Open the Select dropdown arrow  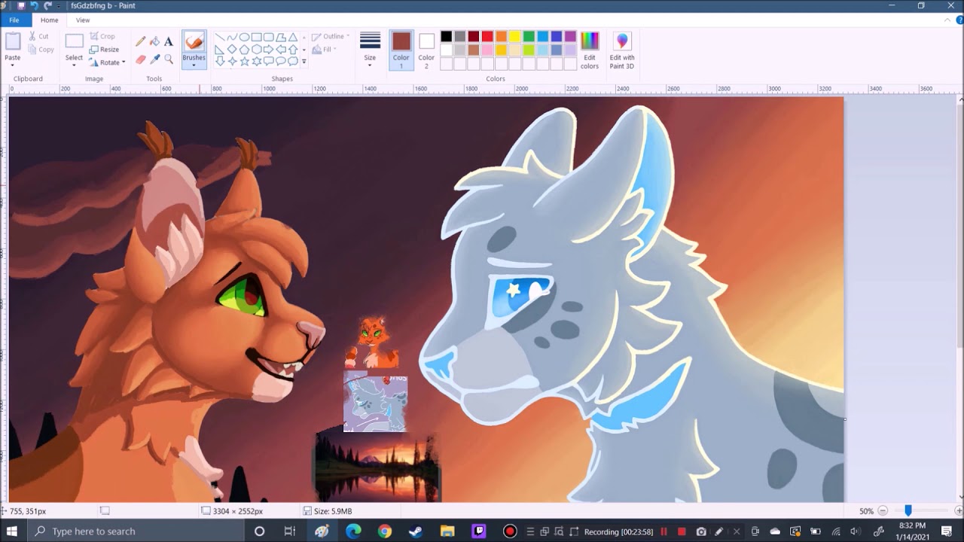pos(74,65)
